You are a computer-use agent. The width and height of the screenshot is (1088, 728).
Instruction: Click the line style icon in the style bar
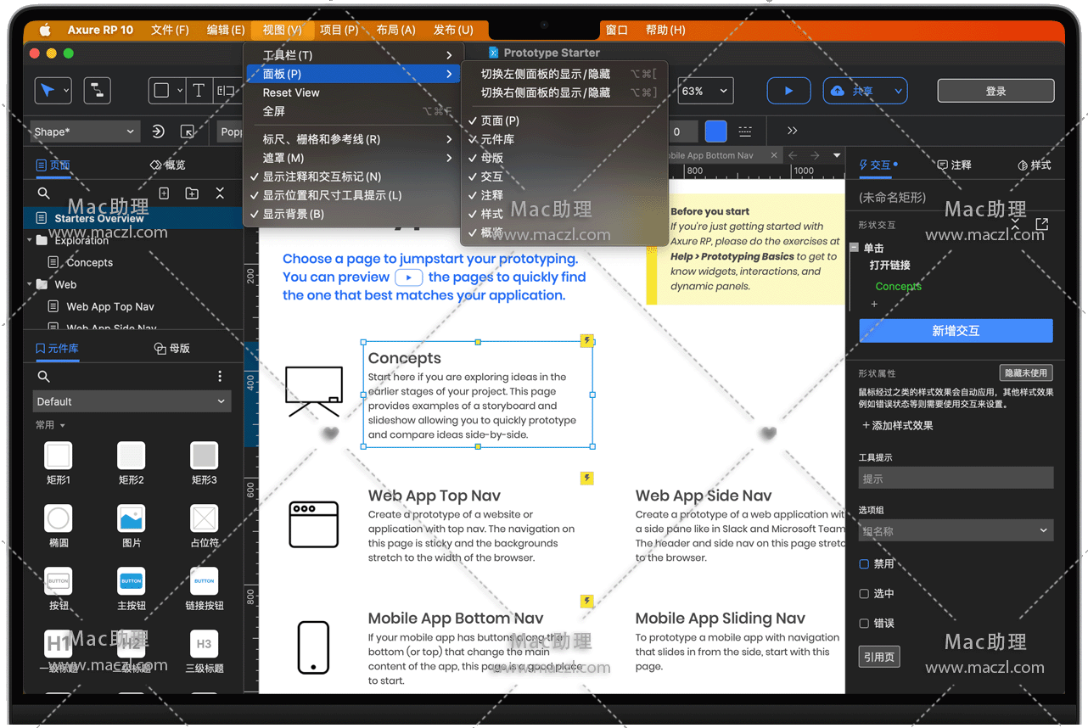click(745, 132)
